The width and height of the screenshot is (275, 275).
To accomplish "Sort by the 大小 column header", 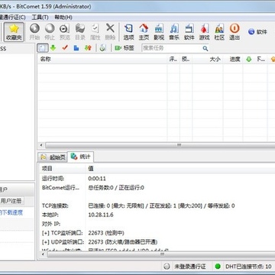I will click(x=208, y=60).
